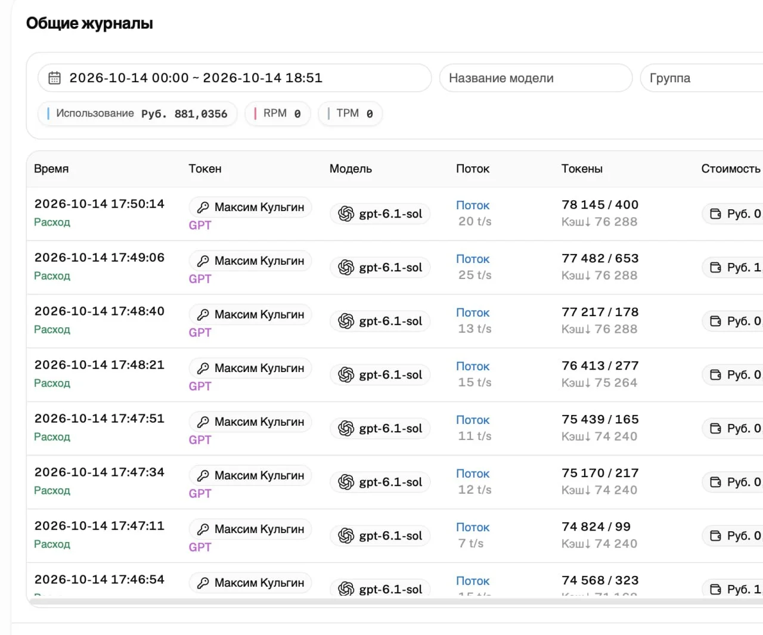The image size is (763, 635).
Task: Click key icon in the 17:47:51 row
Action: coord(203,422)
